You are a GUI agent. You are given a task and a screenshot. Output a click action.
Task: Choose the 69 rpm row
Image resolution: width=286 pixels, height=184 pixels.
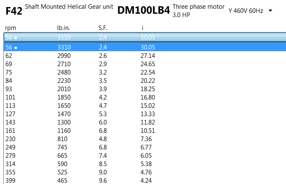point(145,64)
